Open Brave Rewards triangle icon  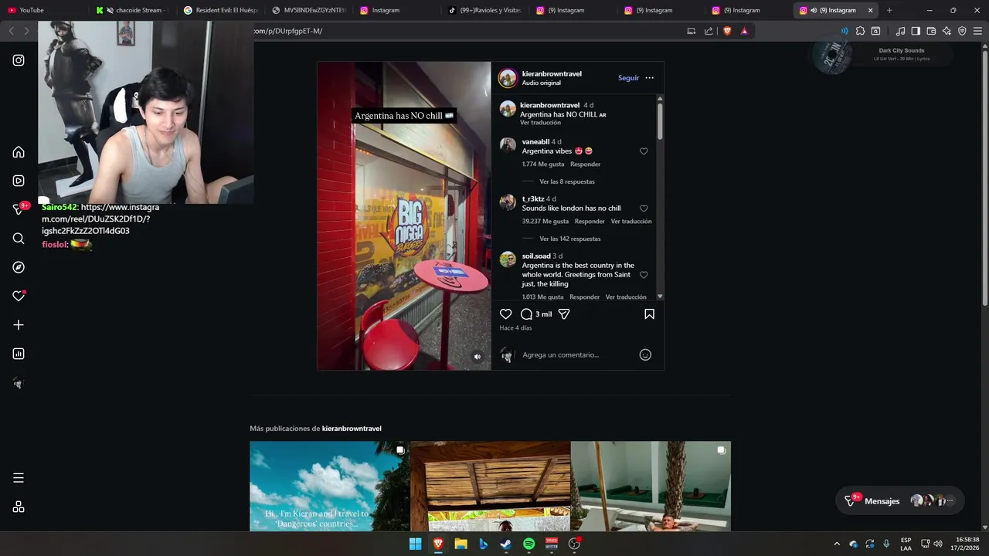tap(744, 31)
